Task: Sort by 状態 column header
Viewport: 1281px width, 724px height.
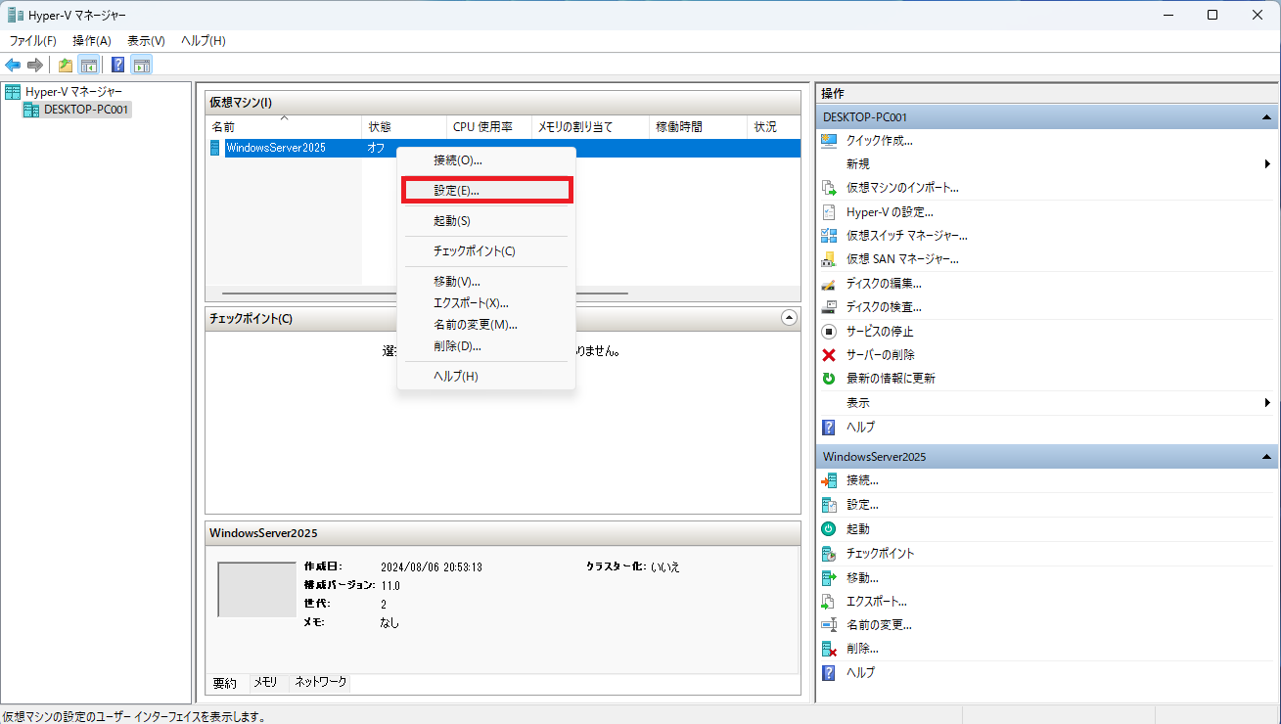Action: (x=404, y=127)
